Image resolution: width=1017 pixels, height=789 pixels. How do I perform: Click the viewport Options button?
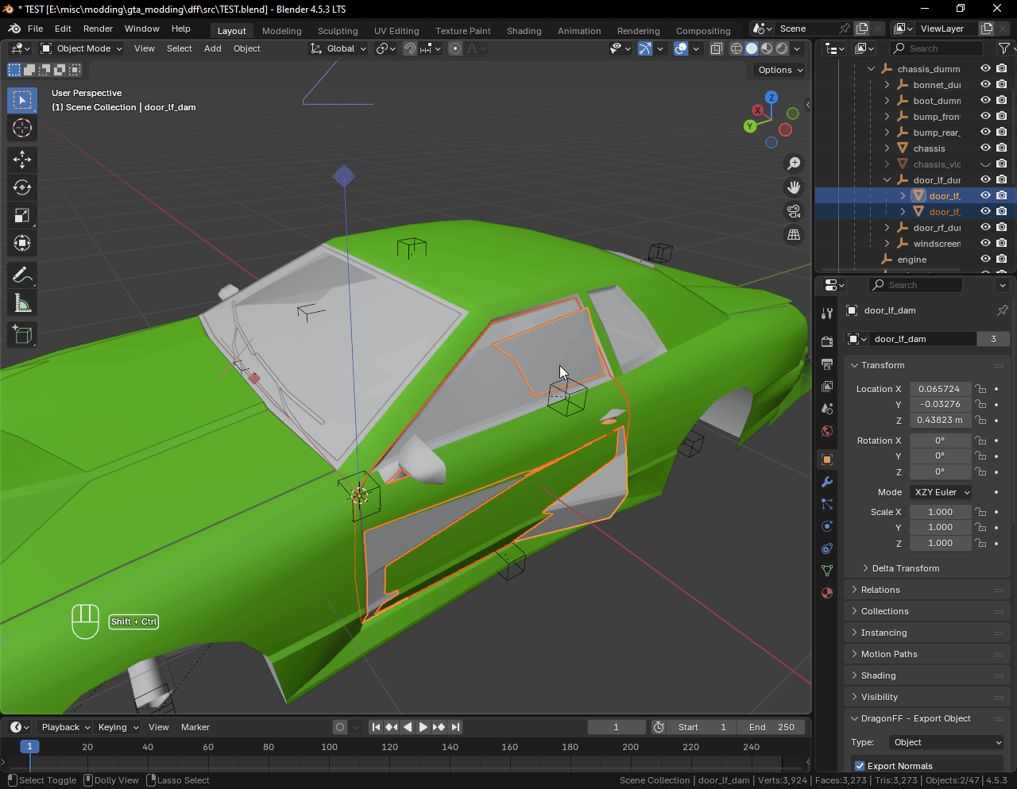779,70
